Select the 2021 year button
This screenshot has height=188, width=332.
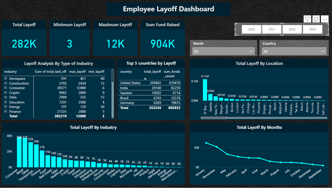272,29
